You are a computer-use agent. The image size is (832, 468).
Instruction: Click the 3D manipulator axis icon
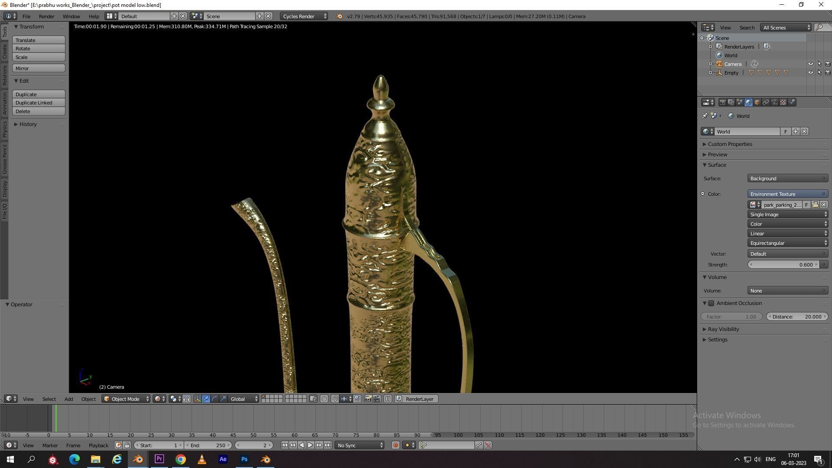197,399
